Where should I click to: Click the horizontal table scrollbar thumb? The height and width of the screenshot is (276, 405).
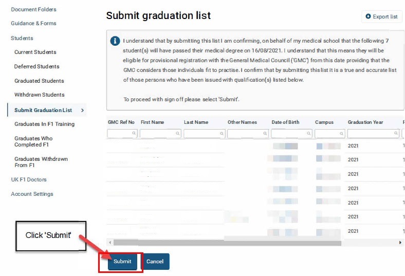click(x=227, y=243)
